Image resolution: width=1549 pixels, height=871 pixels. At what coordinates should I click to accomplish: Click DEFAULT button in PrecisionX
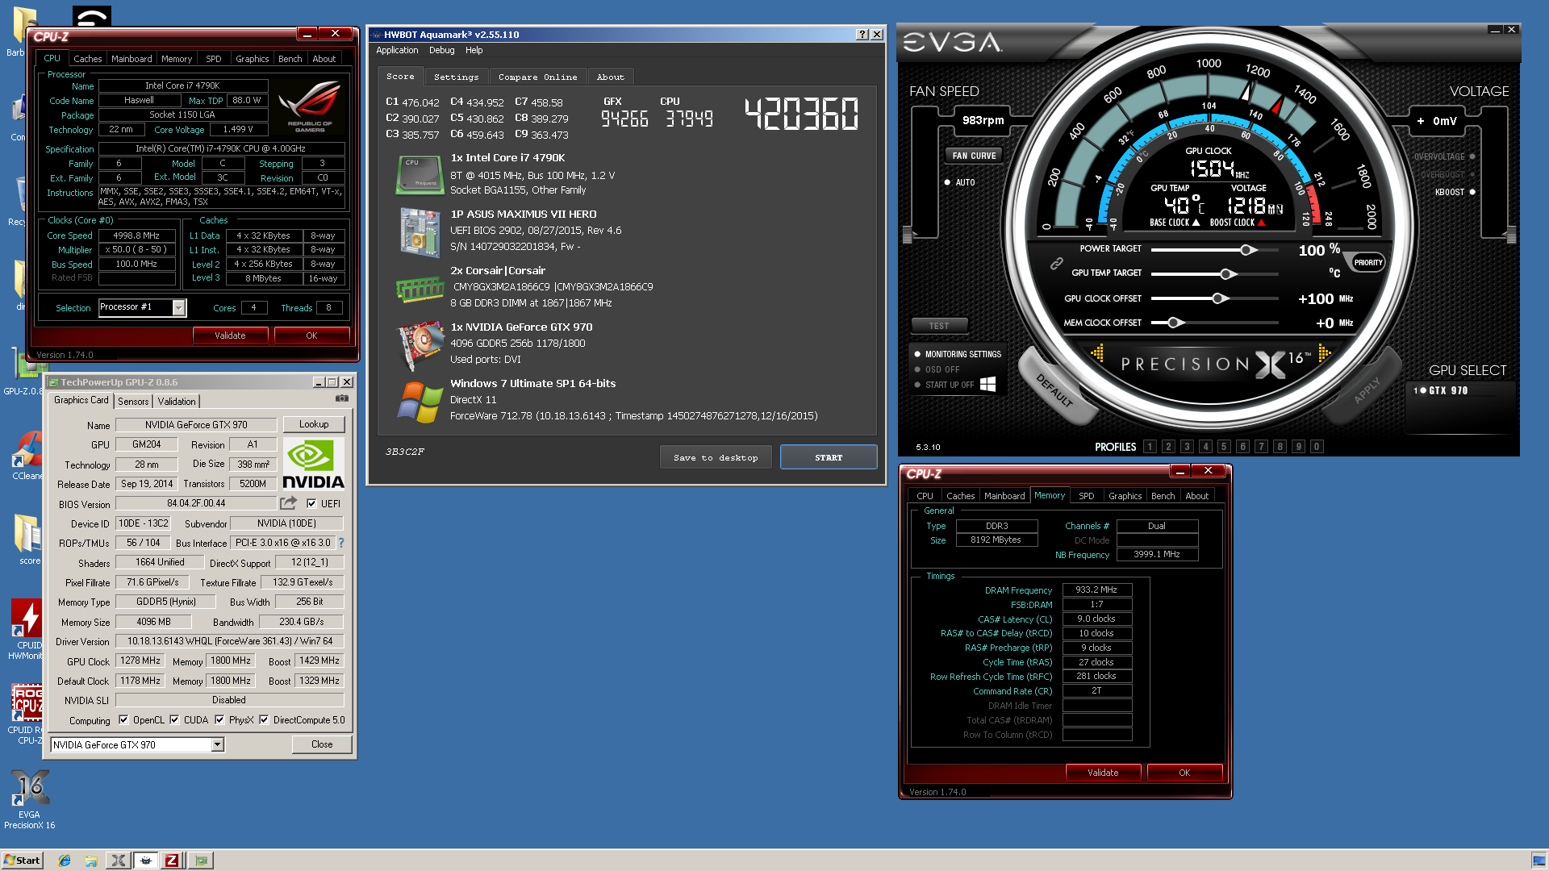(1055, 390)
